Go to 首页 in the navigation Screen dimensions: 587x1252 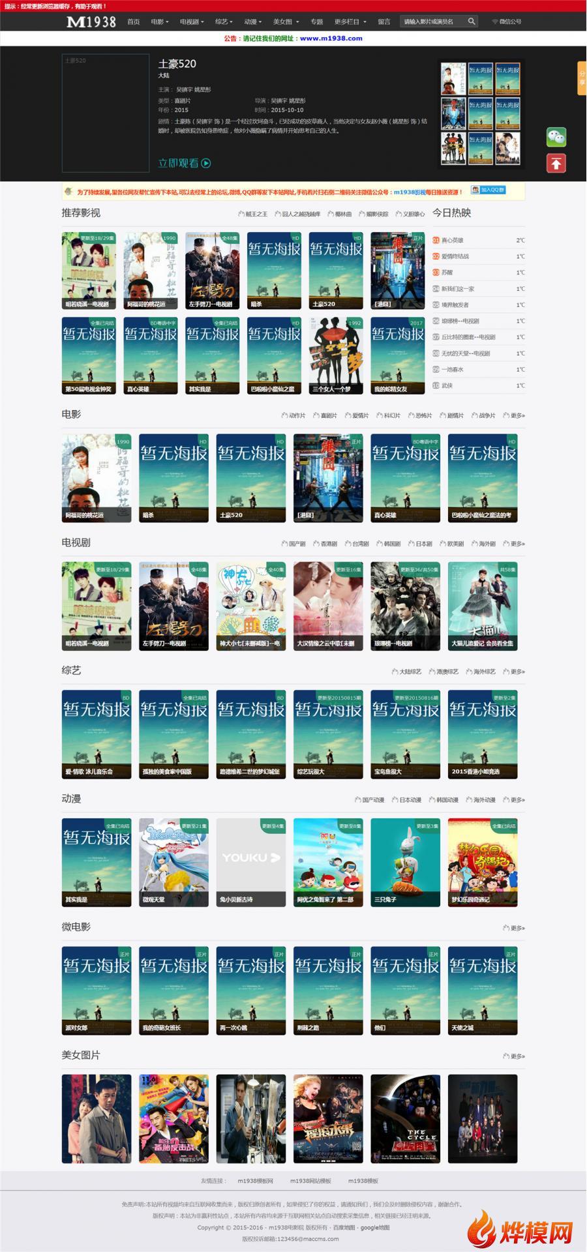click(x=134, y=22)
